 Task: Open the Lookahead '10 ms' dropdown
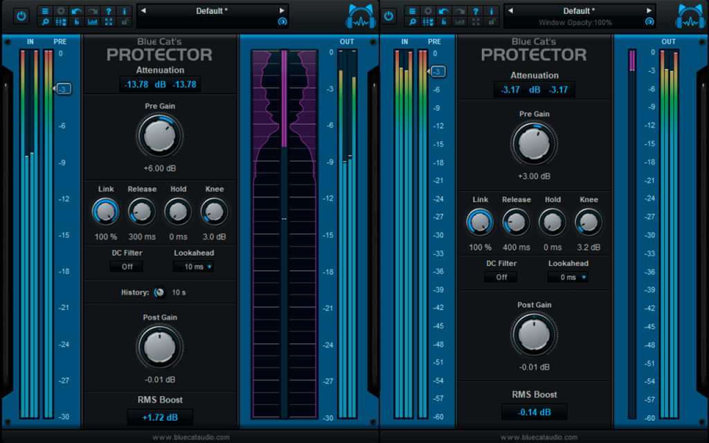point(194,266)
